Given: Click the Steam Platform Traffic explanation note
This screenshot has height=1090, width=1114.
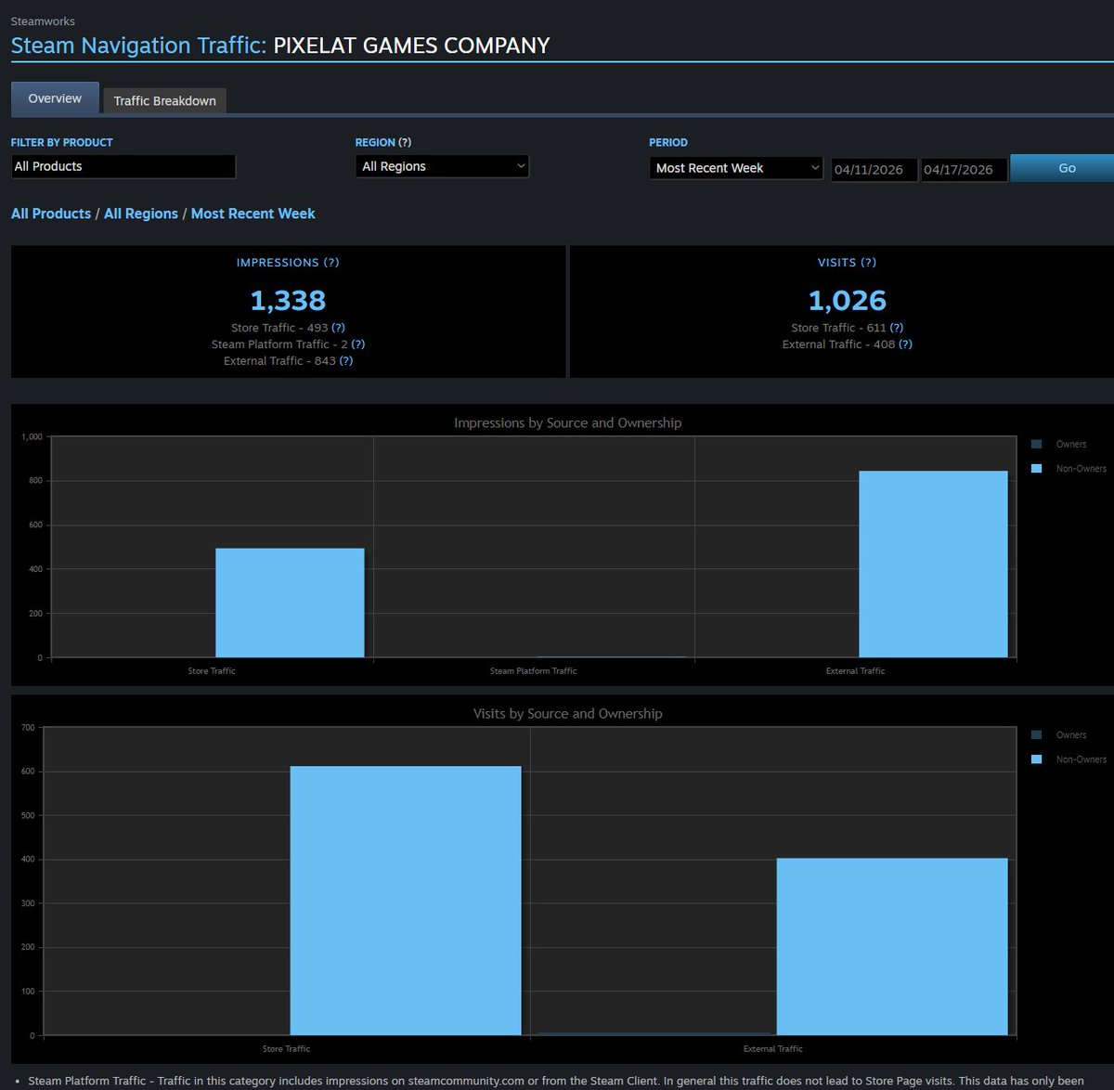Looking at the screenshot, I should [x=556, y=1081].
